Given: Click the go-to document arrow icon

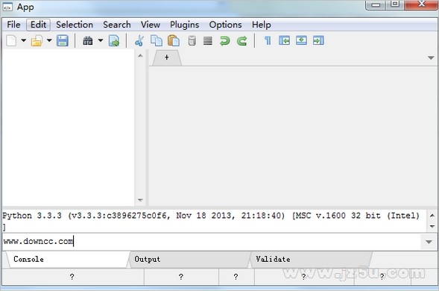Looking at the screenshot, I should tap(114, 41).
